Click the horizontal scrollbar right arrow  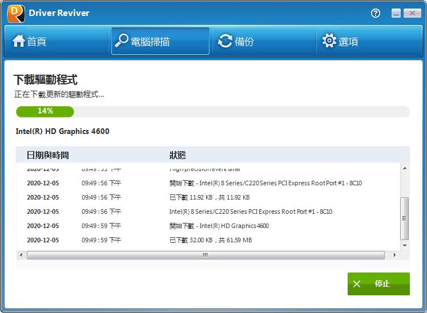pyautogui.click(x=394, y=255)
